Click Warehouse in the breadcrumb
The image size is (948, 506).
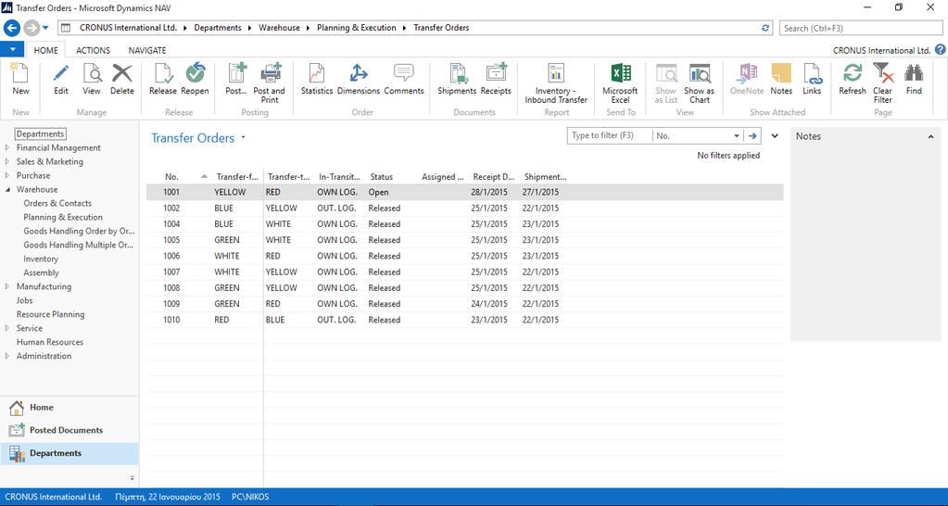pos(279,28)
